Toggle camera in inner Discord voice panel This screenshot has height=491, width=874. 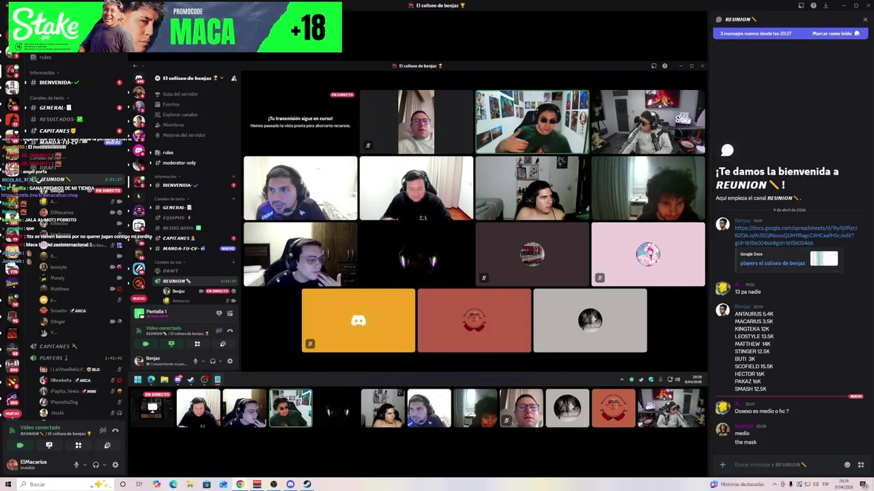pos(145,344)
